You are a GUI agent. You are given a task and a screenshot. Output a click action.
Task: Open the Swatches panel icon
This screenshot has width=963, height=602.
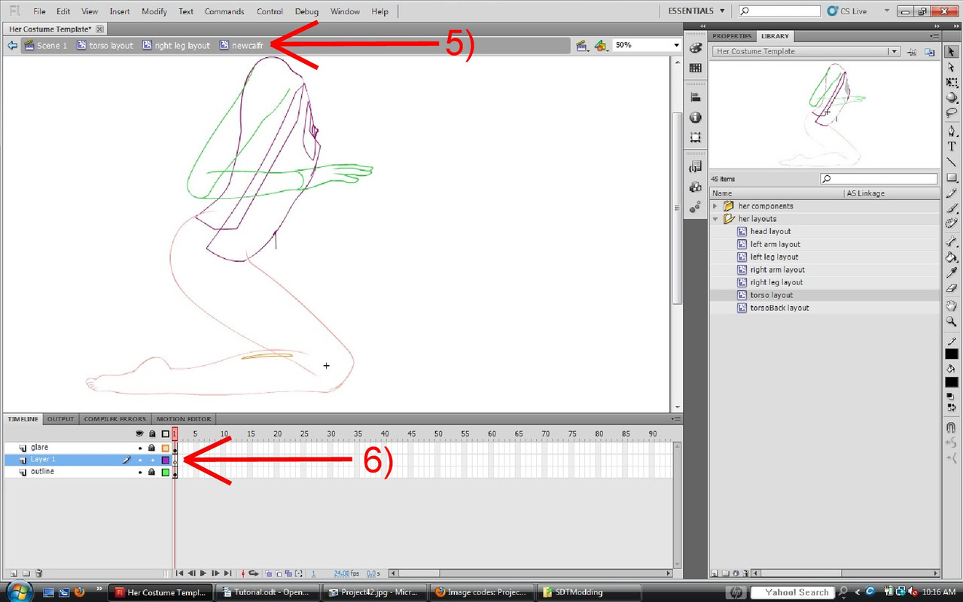coord(695,68)
